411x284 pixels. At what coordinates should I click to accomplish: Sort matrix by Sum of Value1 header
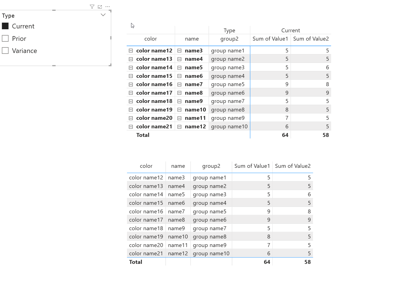click(x=270, y=39)
